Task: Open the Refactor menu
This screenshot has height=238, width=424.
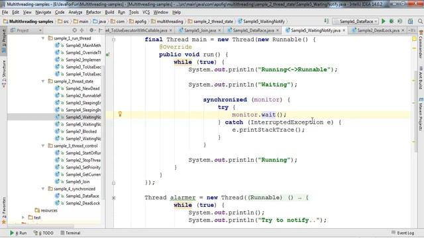Action: (x=93, y=12)
